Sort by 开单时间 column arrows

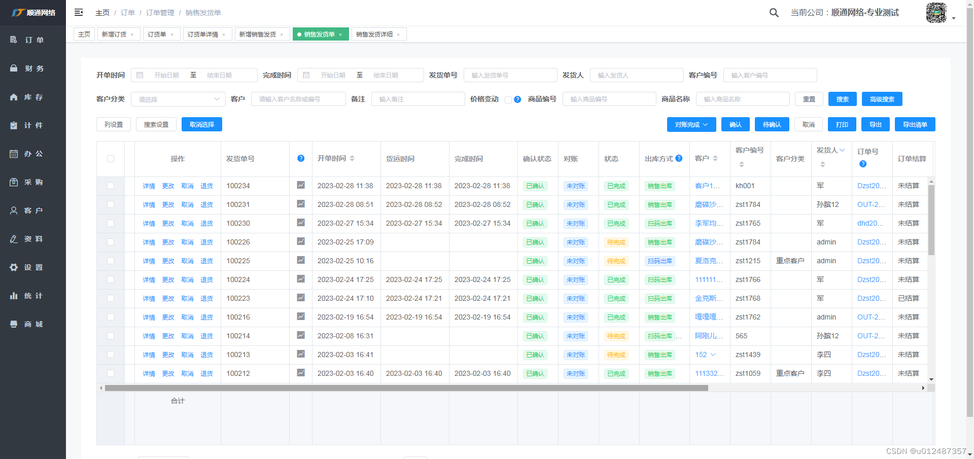[x=352, y=159]
